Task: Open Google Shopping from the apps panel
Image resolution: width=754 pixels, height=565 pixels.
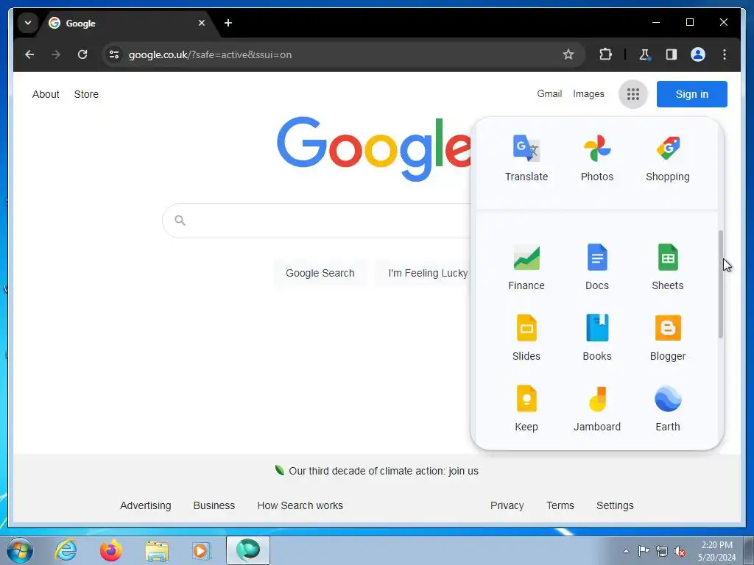Action: [667, 158]
